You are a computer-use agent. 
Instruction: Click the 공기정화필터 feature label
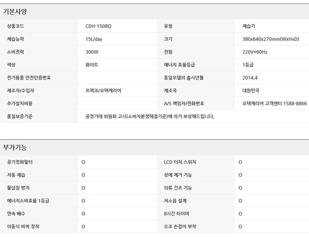(x=20, y=162)
